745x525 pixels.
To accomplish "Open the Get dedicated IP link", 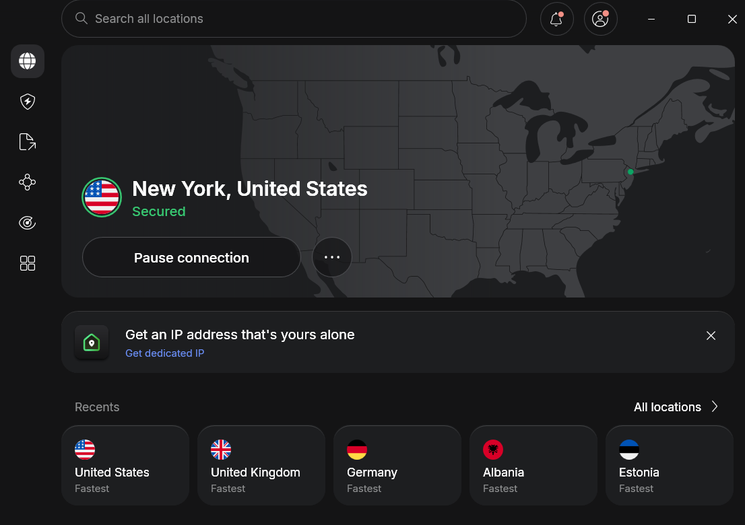I will point(164,353).
